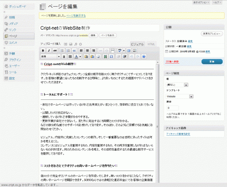Insert the More tag
The height and width of the screenshot is (187, 227).
point(113,50)
